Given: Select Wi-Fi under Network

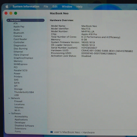Looking at the screenshot, I should coord(17,110).
